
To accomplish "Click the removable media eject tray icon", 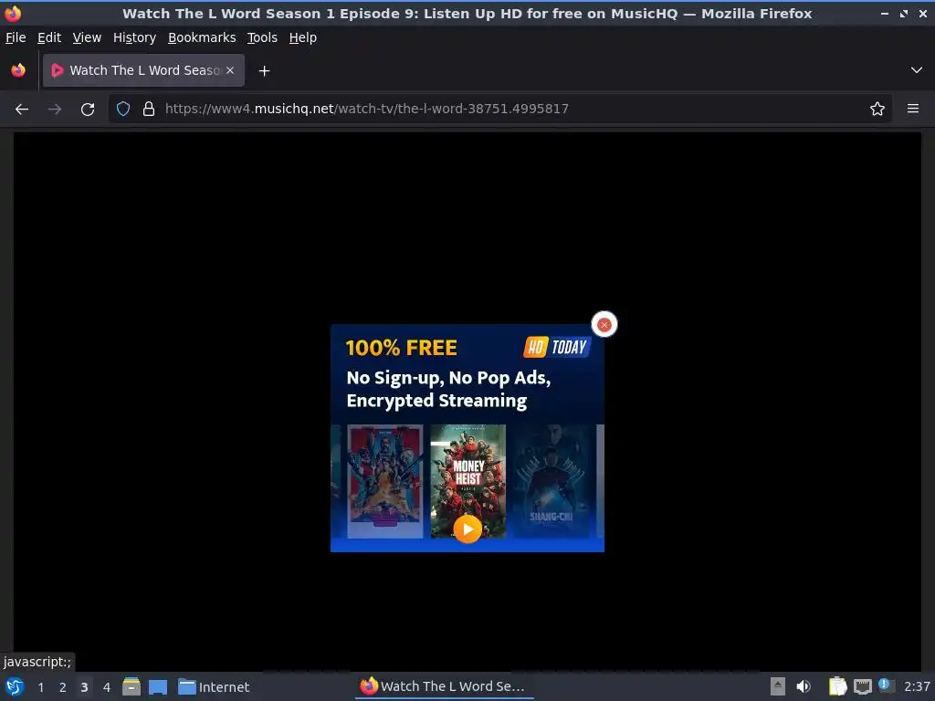I will (x=778, y=686).
